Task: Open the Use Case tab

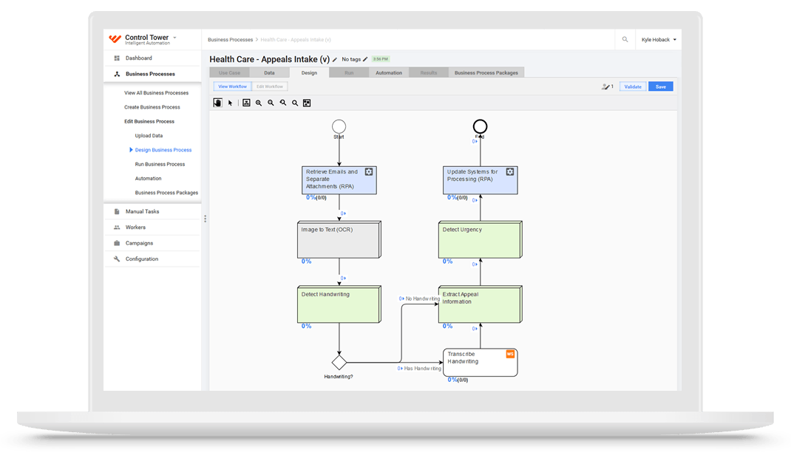Action: click(229, 72)
